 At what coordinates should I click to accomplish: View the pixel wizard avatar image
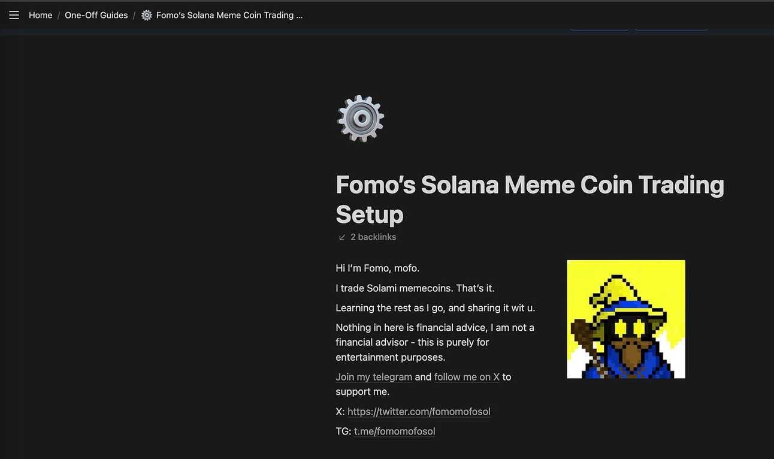coord(626,319)
